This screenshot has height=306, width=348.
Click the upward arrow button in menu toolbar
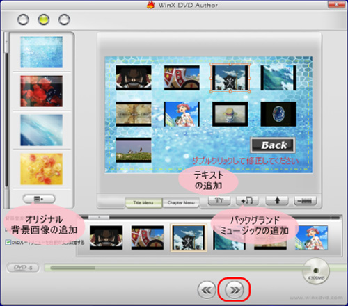pyautogui.click(x=277, y=200)
